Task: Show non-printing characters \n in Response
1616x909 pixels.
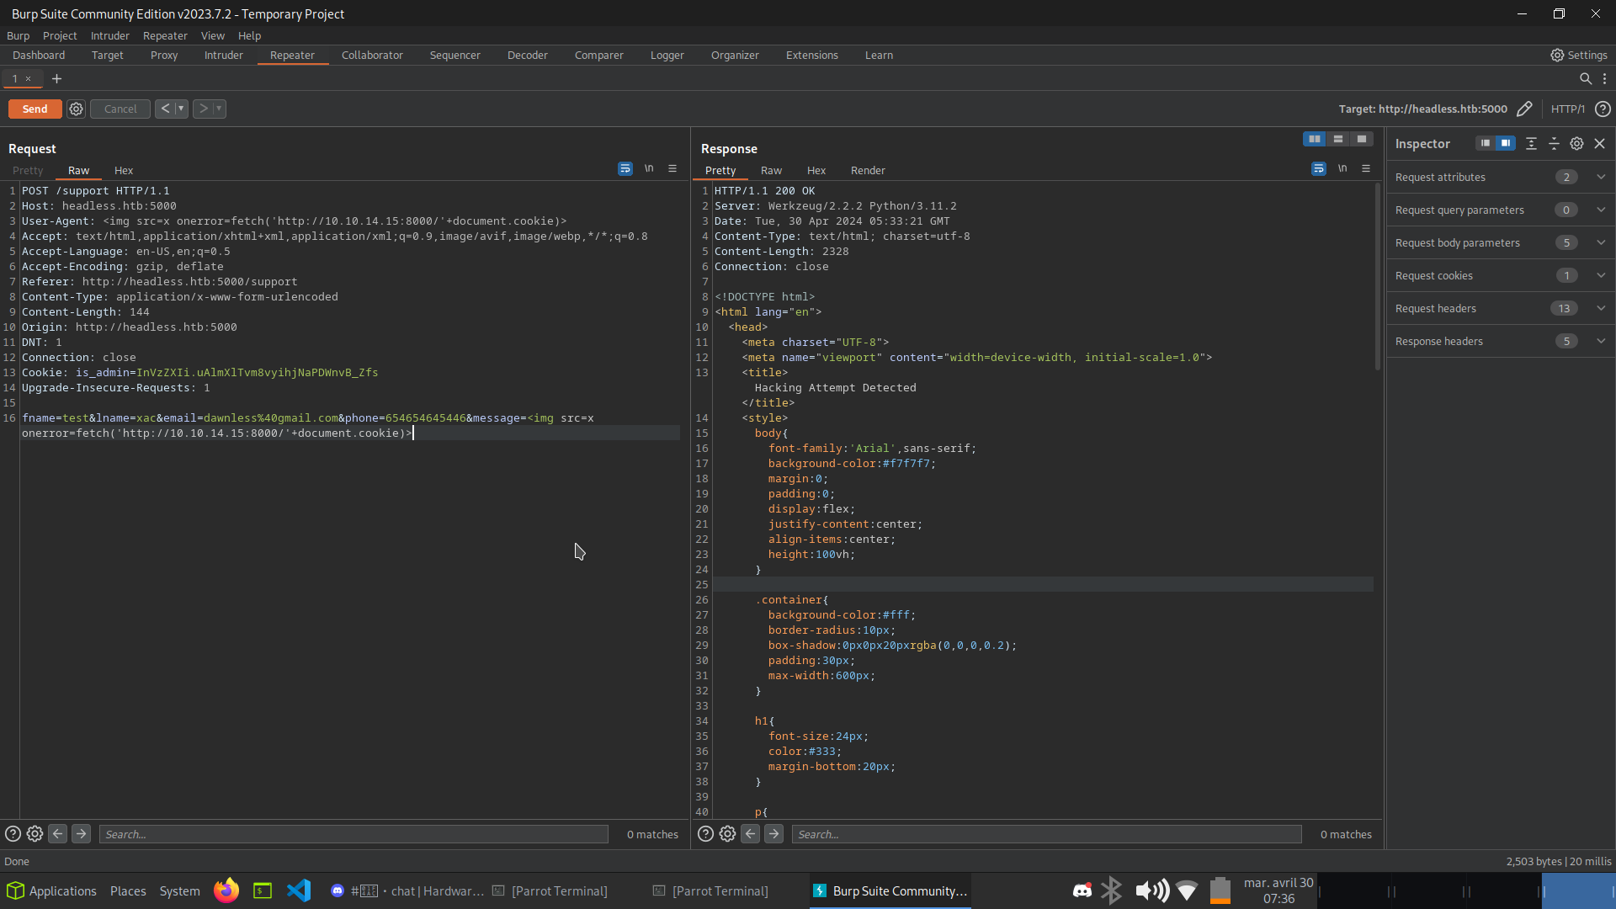Action: click(x=1343, y=168)
